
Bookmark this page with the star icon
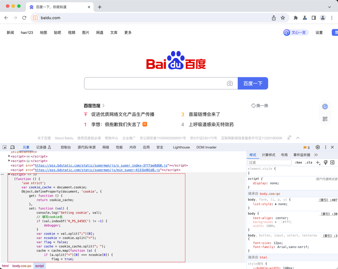[x=283, y=18]
